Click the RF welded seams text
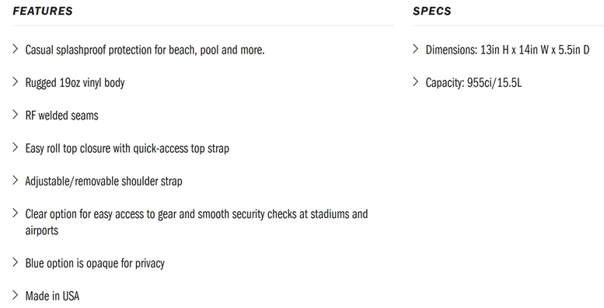Viewport: 604px width, 308px height. pos(62,116)
